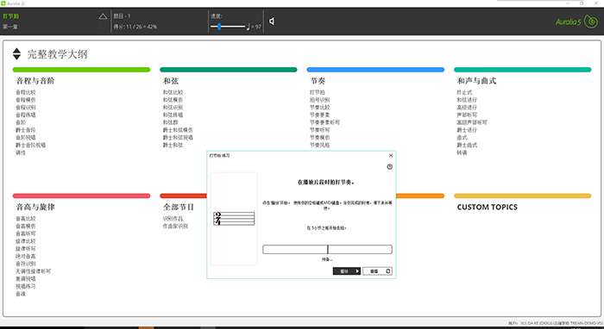Open the 爵士和弦 topic
This screenshot has width=604, height=329.
click(173, 145)
